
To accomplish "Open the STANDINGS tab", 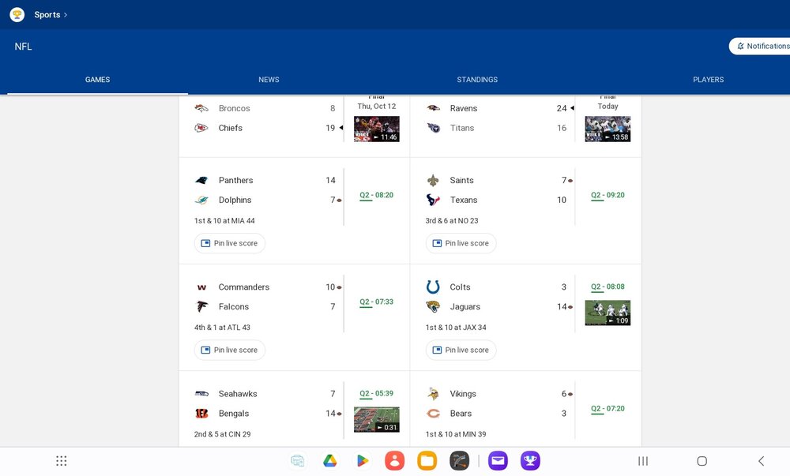I will pos(477,80).
